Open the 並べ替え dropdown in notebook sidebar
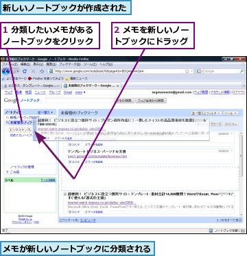This screenshot has height=256, width=247. (x=45, y=112)
